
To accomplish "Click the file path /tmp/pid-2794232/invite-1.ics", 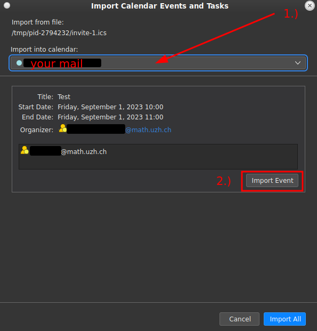I will click(59, 33).
